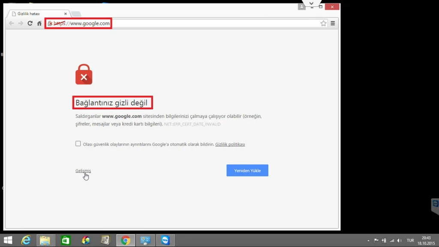Image resolution: width=439 pixels, height=247 pixels.
Task: Click the Gelişmiş advanced link
Action: [x=83, y=171]
